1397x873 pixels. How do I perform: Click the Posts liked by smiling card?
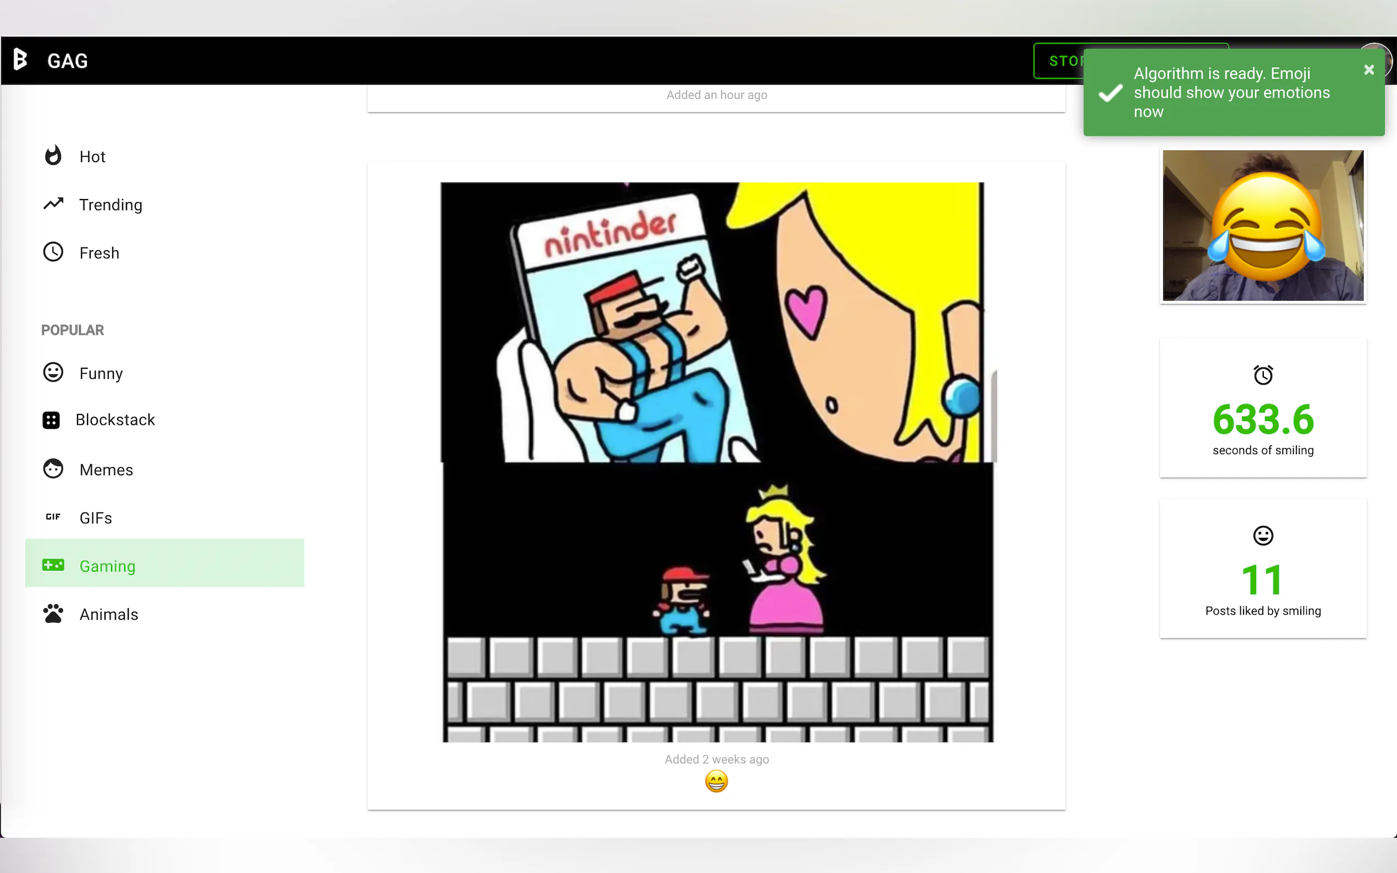(1262, 569)
